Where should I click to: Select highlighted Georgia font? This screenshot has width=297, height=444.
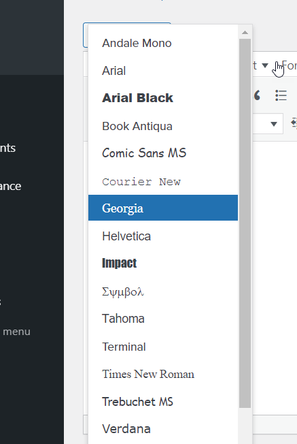coord(163,208)
